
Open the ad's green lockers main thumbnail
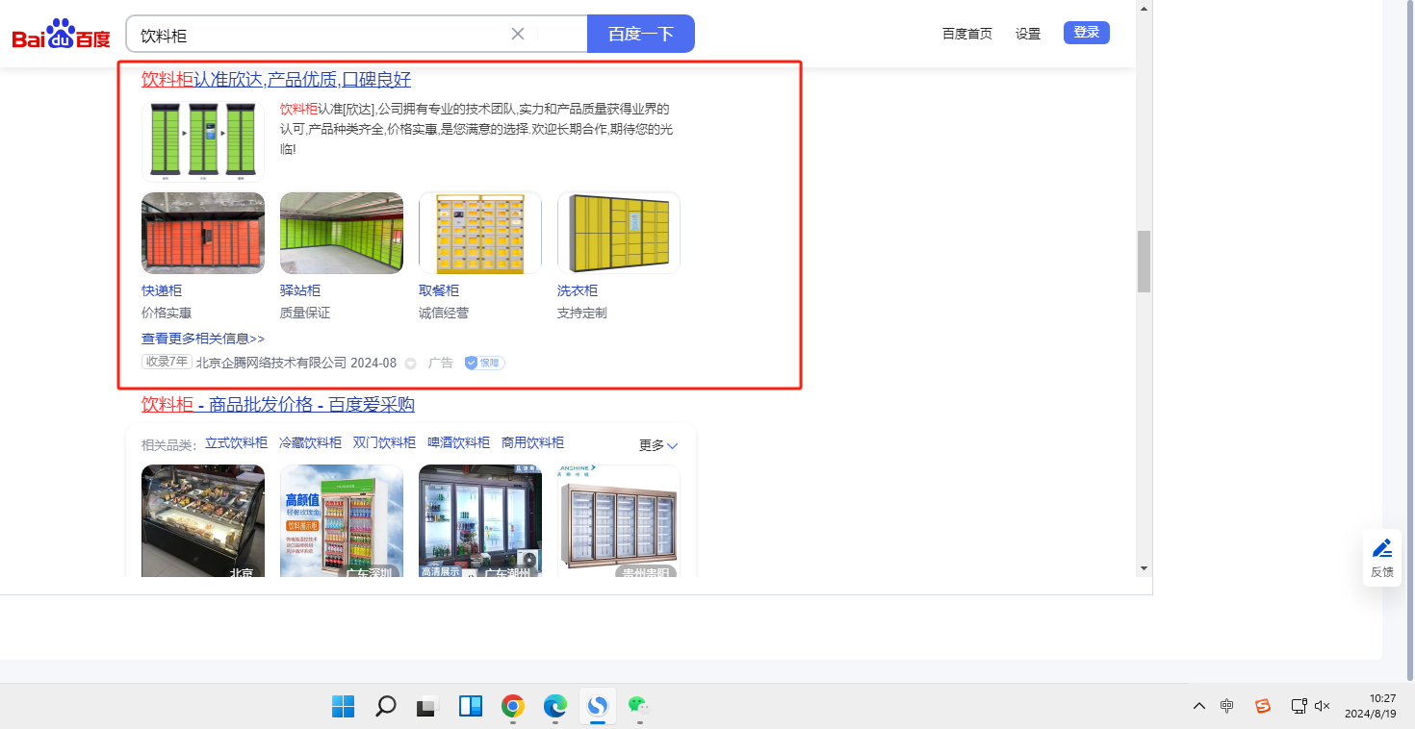point(203,141)
